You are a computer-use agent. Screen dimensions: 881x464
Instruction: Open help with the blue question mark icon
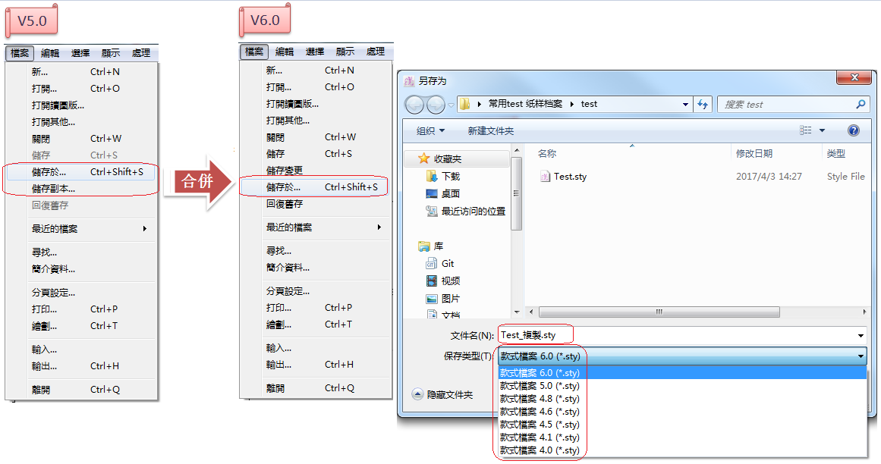coord(853,131)
